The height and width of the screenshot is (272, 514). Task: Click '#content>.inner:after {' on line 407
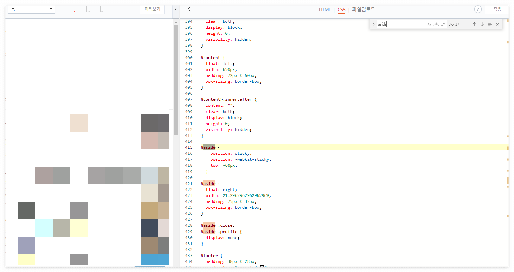pyautogui.click(x=229, y=99)
